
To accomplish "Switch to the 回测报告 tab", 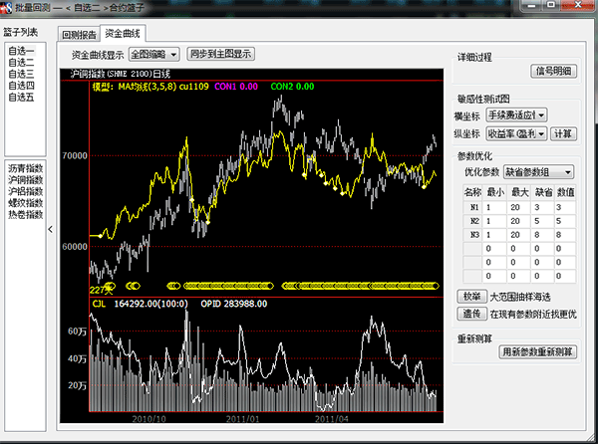I will tap(79, 33).
